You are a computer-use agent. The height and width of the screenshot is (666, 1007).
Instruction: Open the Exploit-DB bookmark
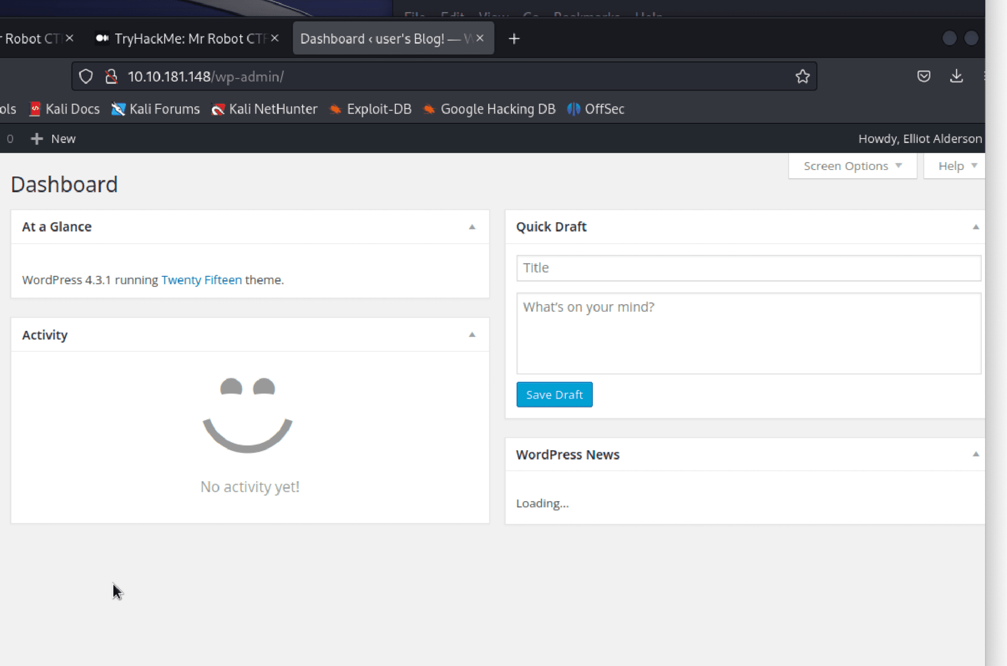point(370,109)
